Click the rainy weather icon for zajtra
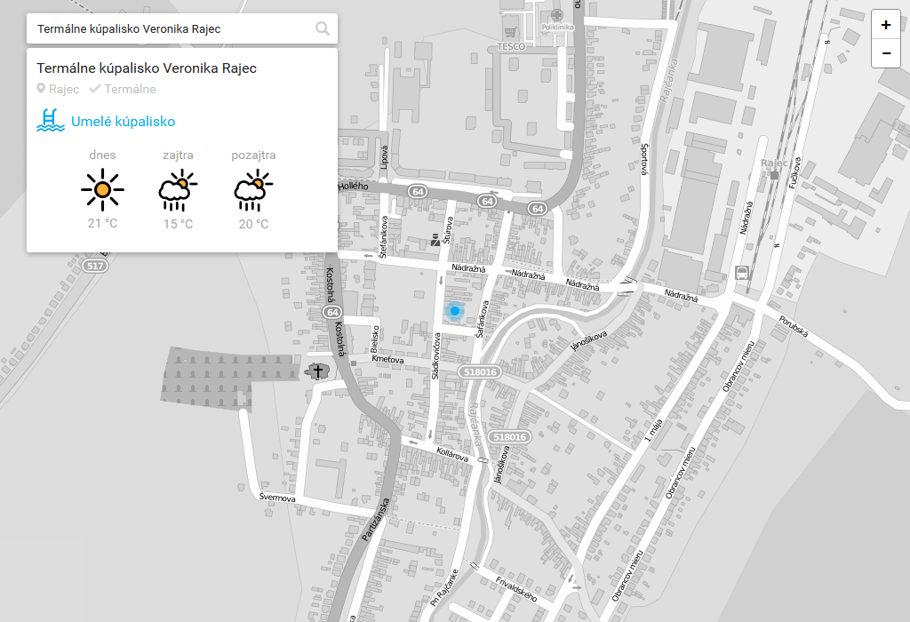The width and height of the screenshot is (910, 622). click(178, 190)
